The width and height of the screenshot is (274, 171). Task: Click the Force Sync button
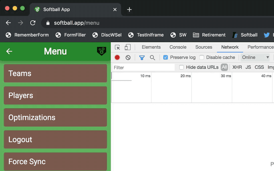click(x=55, y=162)
